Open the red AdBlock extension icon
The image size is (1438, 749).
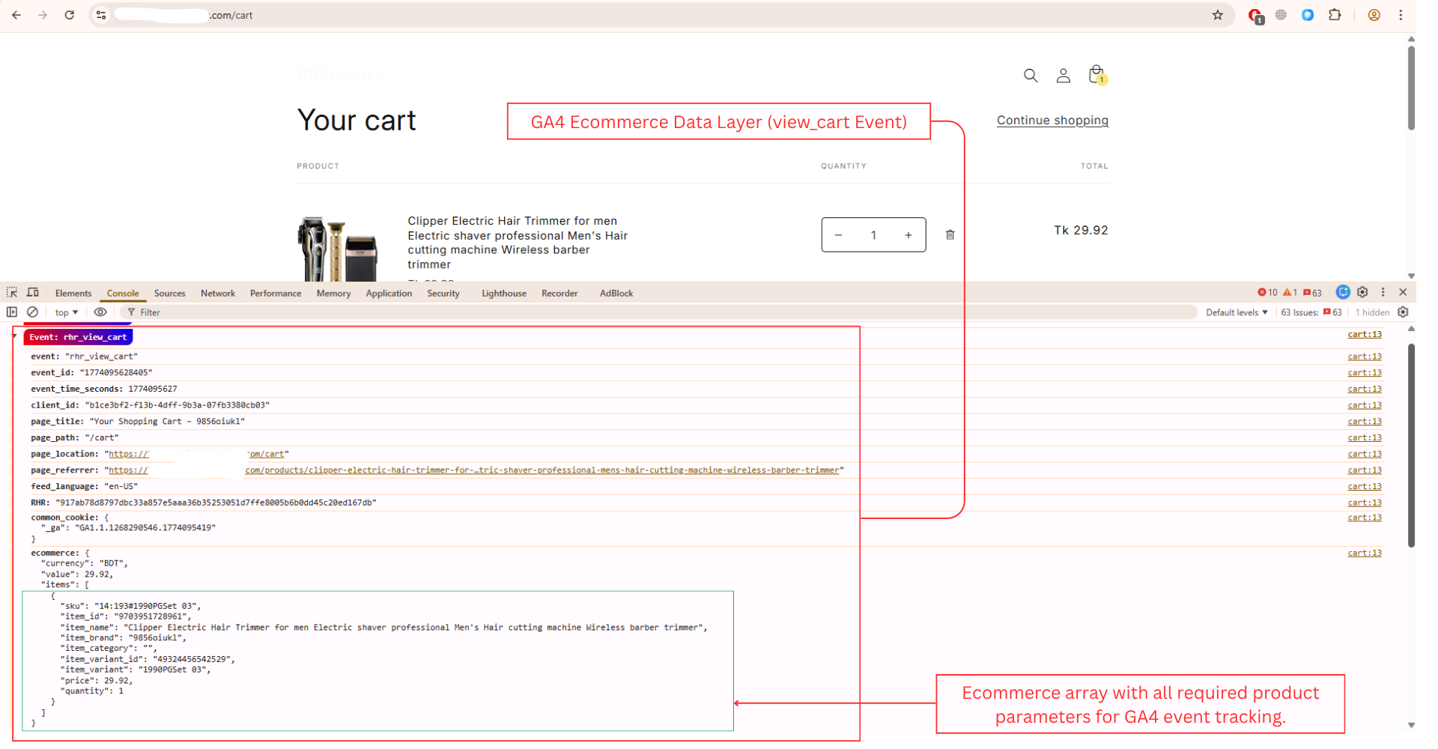(1255, 16)
